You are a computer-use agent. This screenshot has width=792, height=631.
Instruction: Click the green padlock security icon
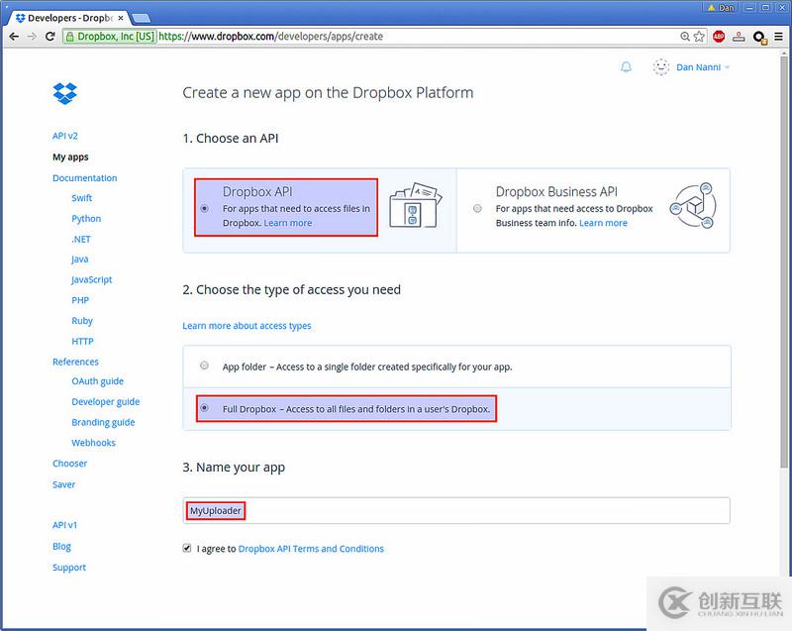69,37
